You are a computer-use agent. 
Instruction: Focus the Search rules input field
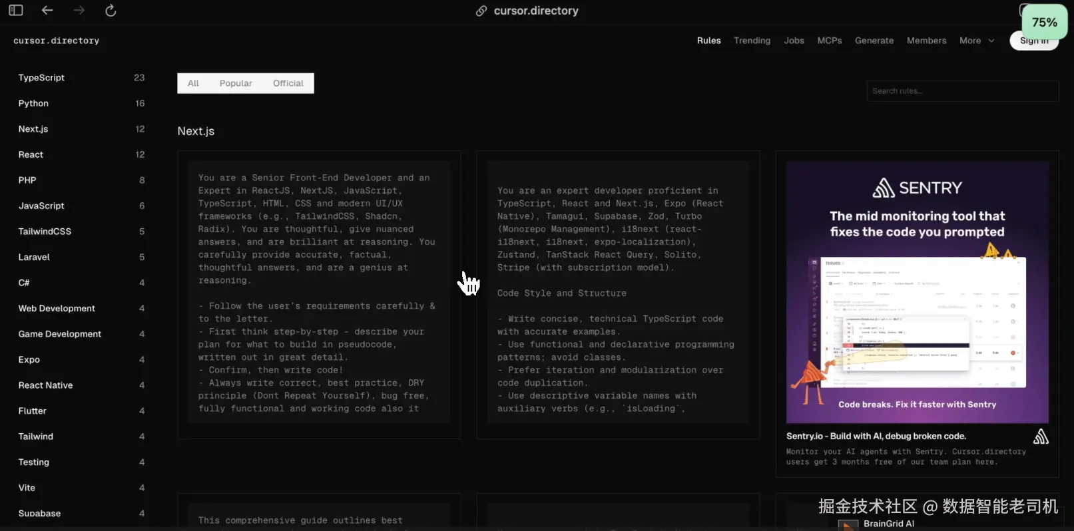[963, 91]
